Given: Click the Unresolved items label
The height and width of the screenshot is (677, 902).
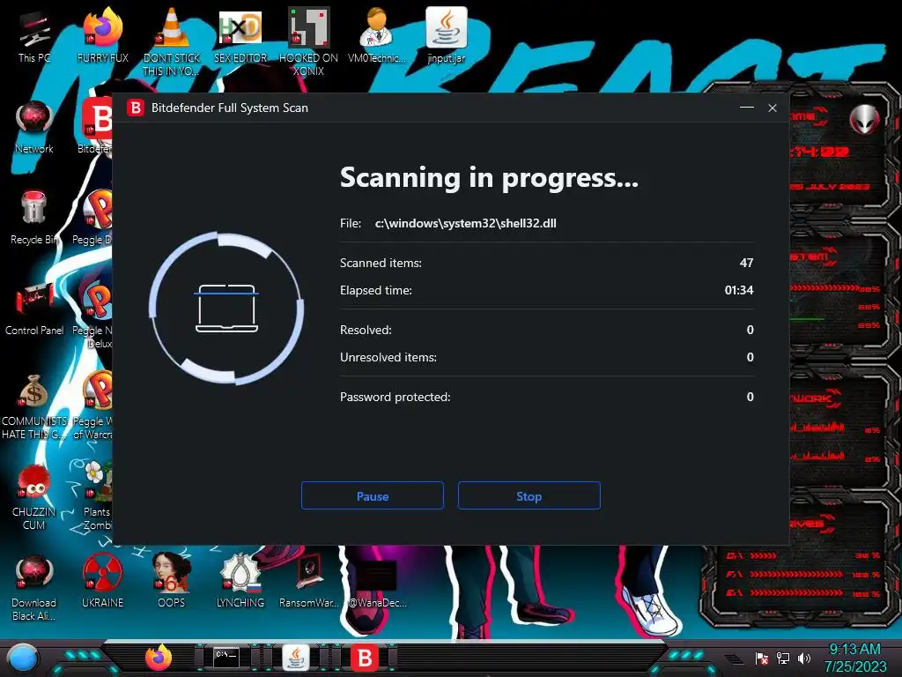Looking at the screenshot, I should coord(388,358).
